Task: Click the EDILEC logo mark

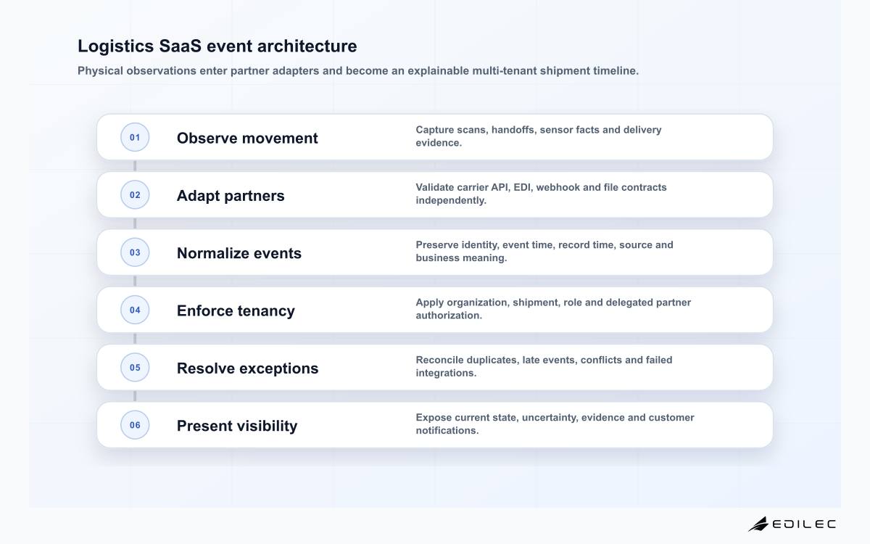Action: click(x=758, y=524)
